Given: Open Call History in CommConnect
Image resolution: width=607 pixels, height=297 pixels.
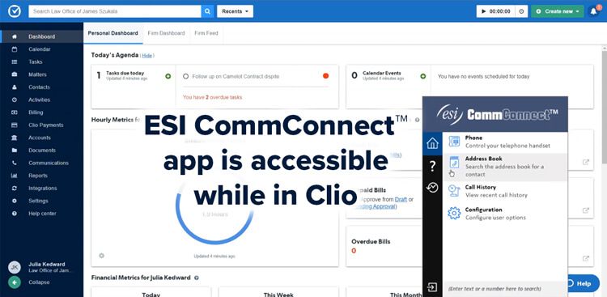Looking at the screenshot, I should [505, 191].
